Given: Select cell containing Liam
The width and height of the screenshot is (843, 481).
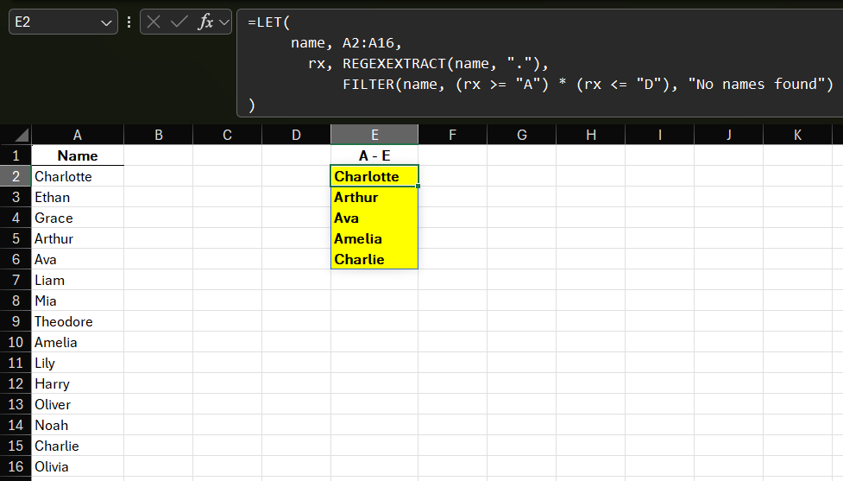Looking at the screenshot, I should point(78,280).
